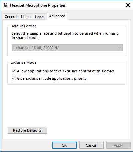Switch to the General tab
Viewport: 133px width, 152px height.
pyautogui.click(x=11, y=17)
